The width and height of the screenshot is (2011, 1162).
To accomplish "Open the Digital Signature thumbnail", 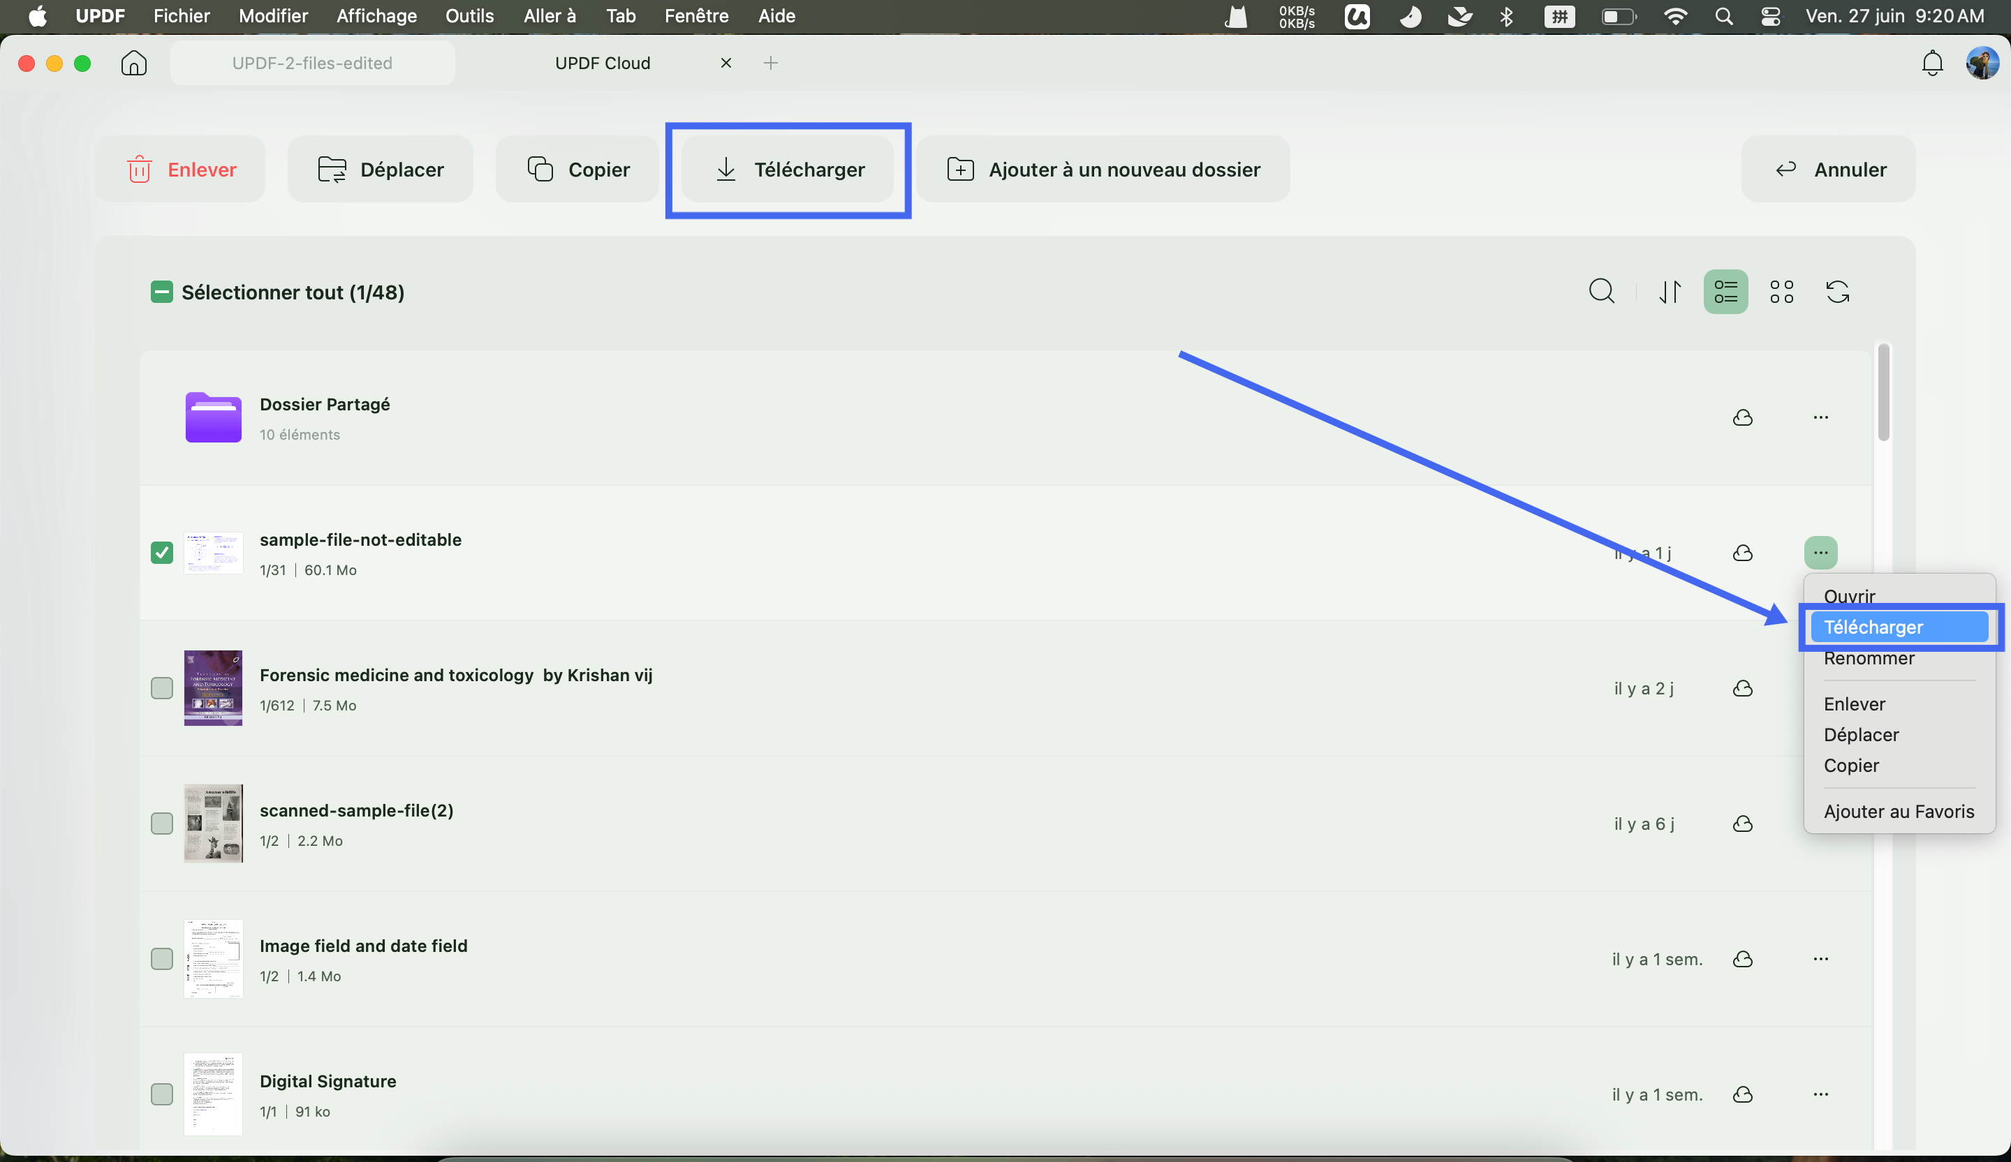I will [x=213, y=1094].
